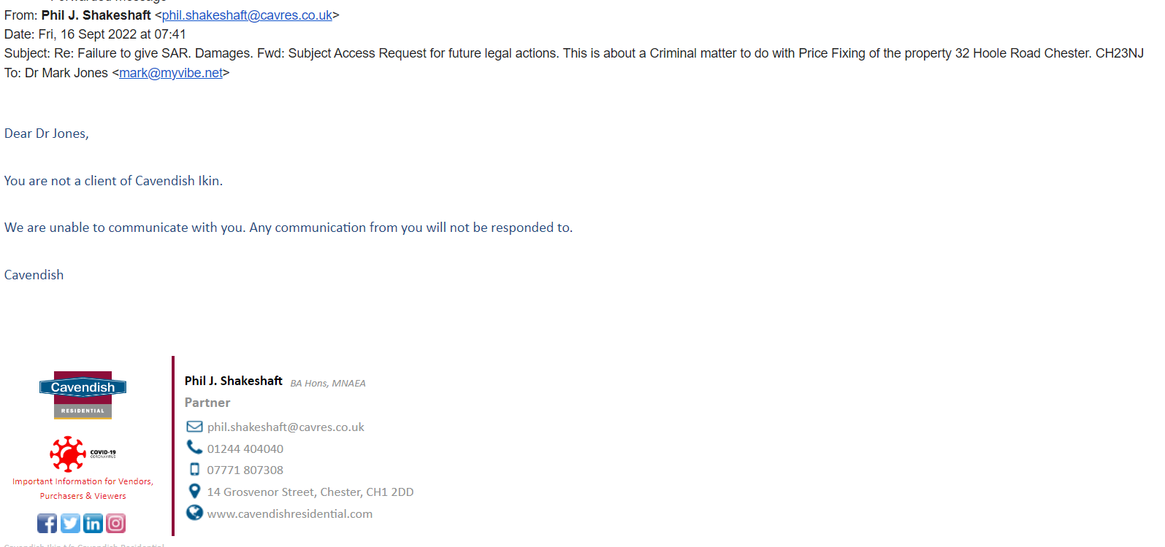Open www.cavendishresidential.com website link

pyautogui.click(x=290, y=514)
